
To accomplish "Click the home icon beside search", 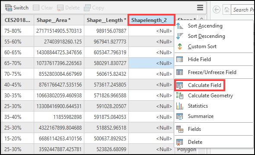I will (x=227, y=10).
